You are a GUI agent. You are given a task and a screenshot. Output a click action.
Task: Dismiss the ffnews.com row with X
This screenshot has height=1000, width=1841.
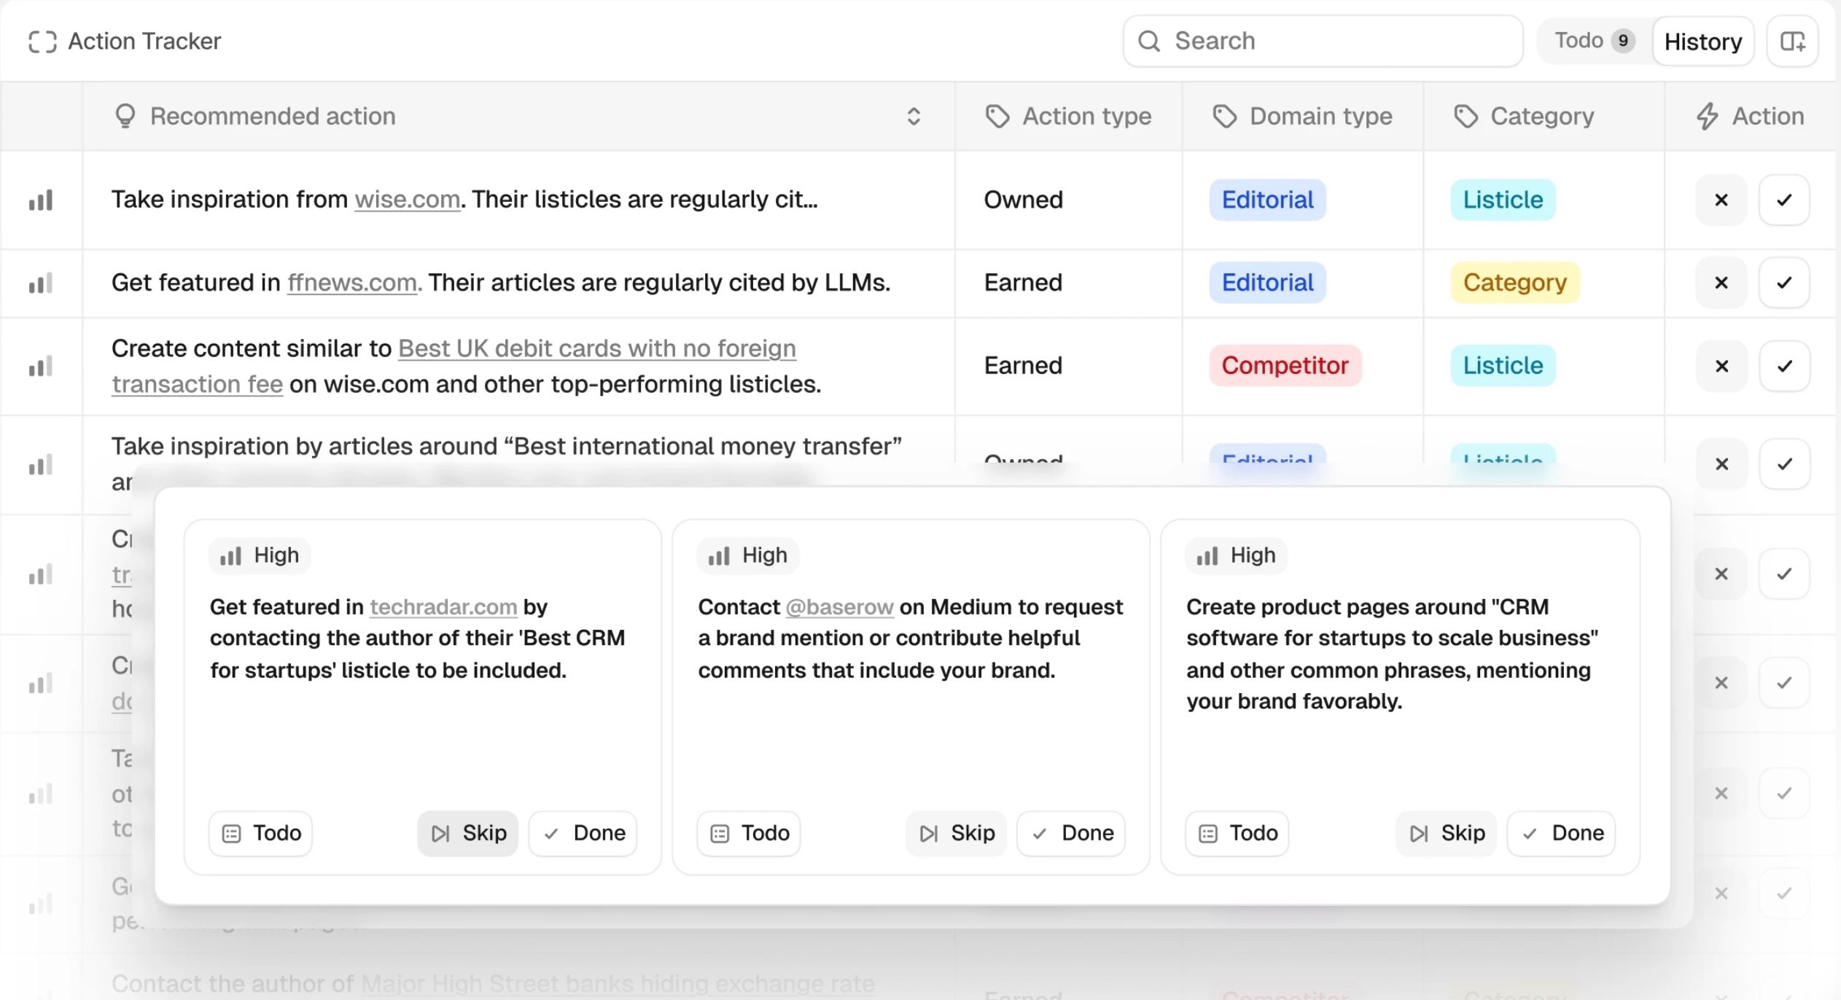coord(1721,283)
